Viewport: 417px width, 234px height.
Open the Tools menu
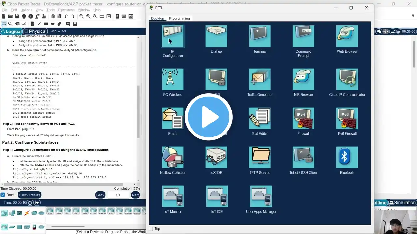coord(50,10)
